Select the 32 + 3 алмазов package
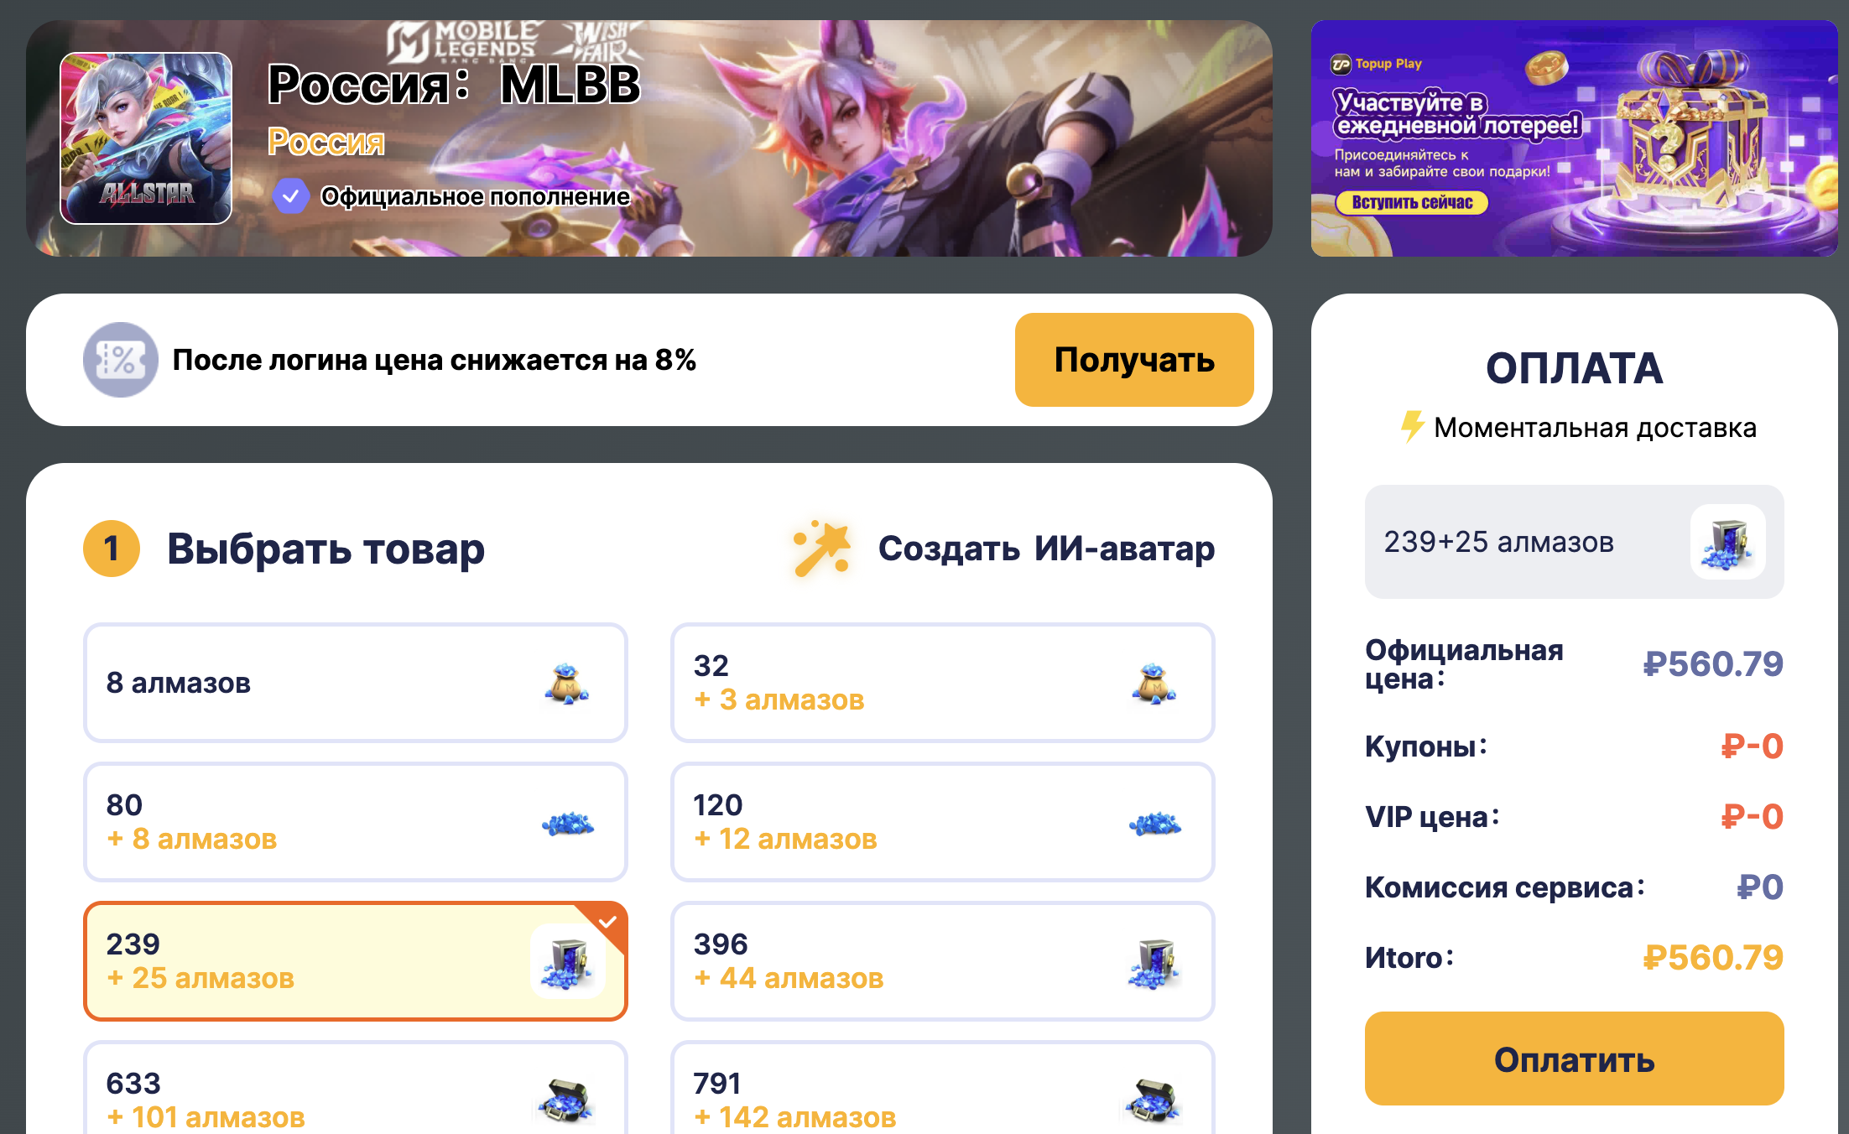This screenshot has width=1849, height=1134. coord(943,683)
